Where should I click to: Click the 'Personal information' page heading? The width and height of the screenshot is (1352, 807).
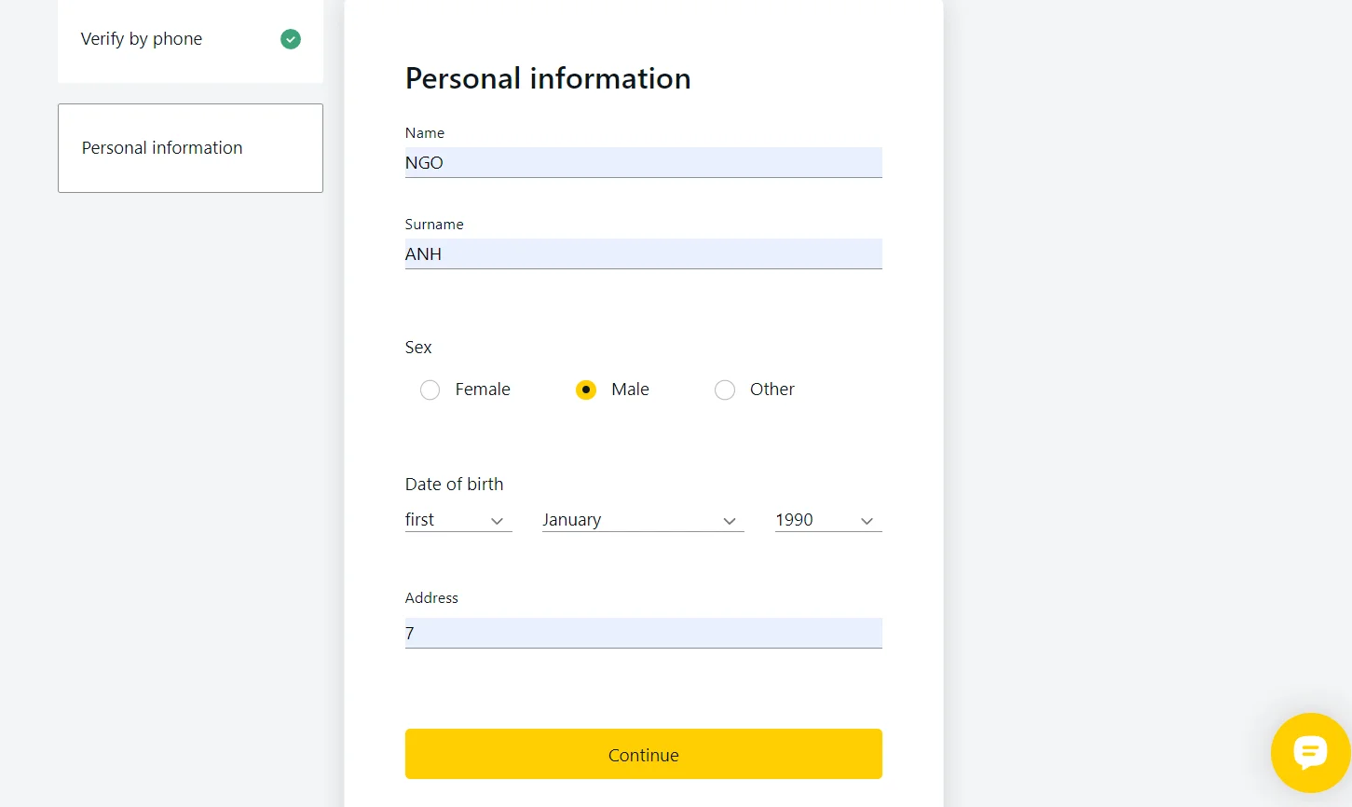click(548, 78)
